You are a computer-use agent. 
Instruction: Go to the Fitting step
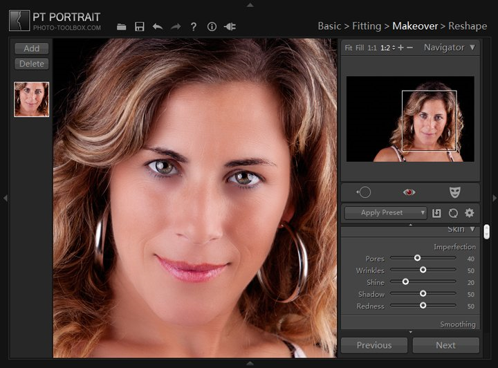(x=366, y=26)
